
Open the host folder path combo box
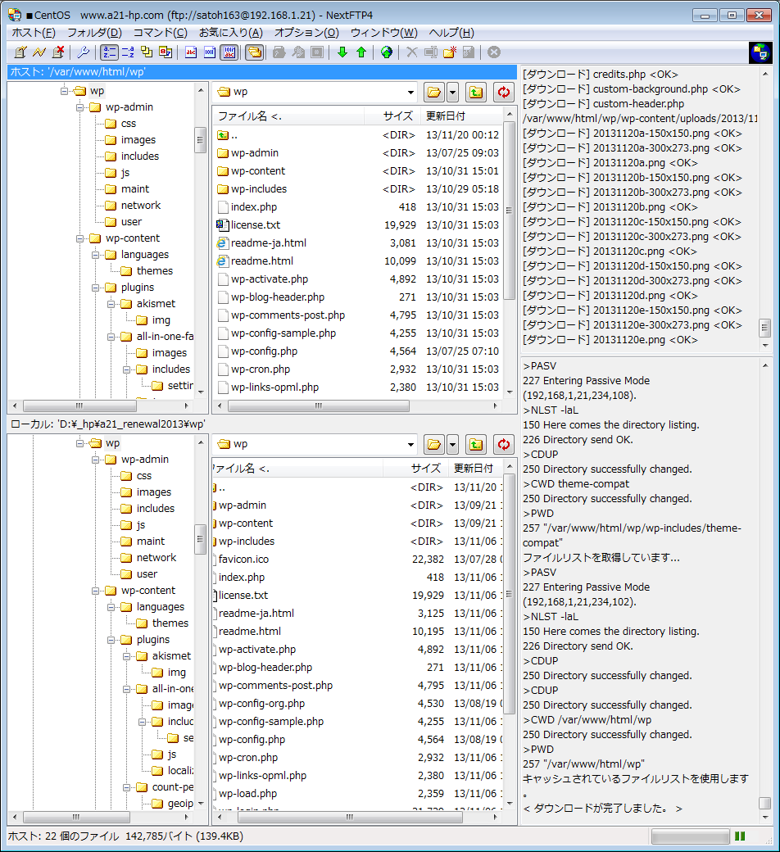click(x=315, y=92)
